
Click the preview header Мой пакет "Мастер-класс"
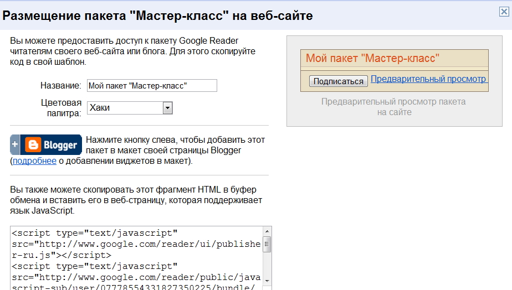tap(372, 59)
